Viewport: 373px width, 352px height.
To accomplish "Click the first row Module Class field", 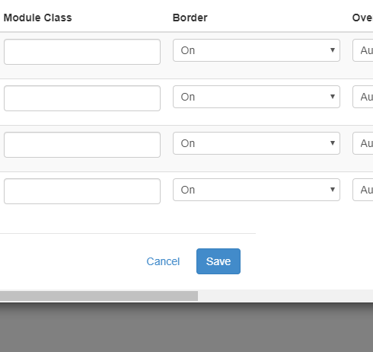I will click(x=82, y=52).
